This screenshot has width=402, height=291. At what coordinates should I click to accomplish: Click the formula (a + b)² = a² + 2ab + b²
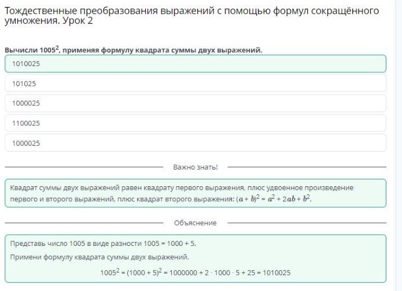274,198
